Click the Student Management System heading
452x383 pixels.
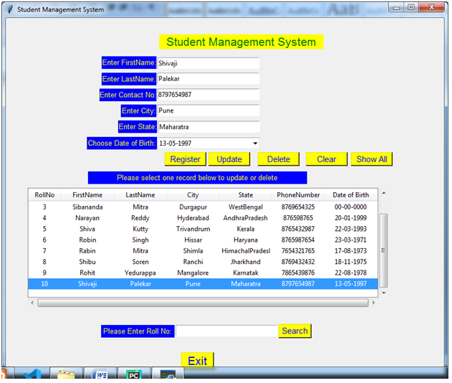(241, 42)
